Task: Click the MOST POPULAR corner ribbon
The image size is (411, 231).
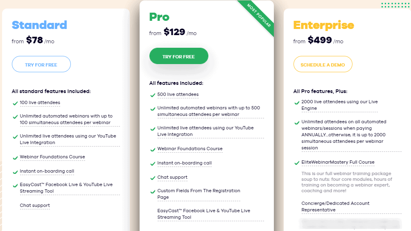Action: pos(259,16)
